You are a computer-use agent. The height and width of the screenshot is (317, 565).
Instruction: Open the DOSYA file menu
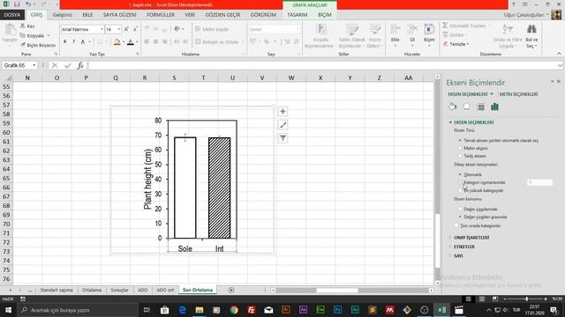coord(12,15)
